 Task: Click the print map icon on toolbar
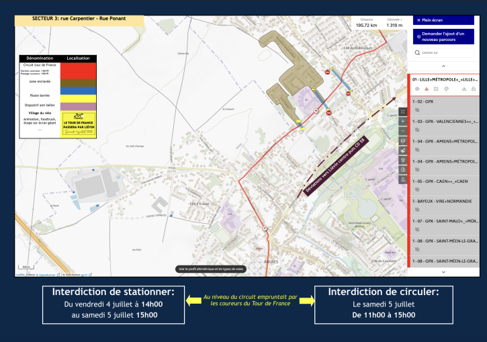click(403, 170)
